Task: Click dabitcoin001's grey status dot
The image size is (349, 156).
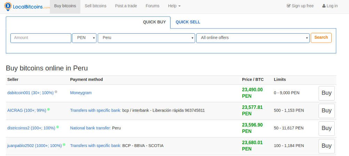Action: click(56, 92)
